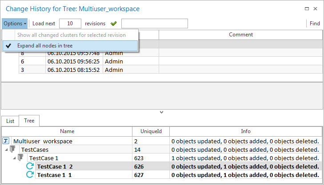Click the empty search text box
Image resolution: width=324 pixels, height=185 pixels.
[x=154, y=24]
